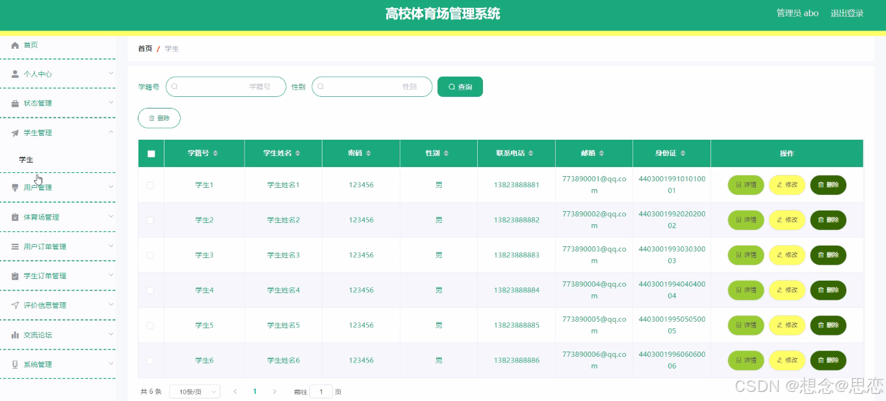This screenshot has height=401, width=886.
Task: Click 修改 for 学生5 row
Action: coord(787,326)
